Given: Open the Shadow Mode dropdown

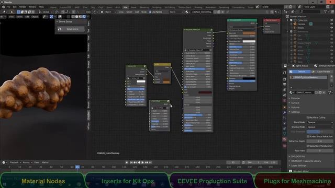Looking at the screenshot, I should click(x=320, y=127).
